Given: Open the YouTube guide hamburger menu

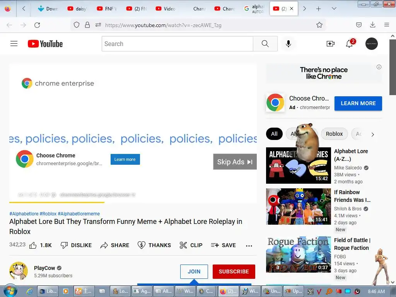Looking at the screenshot, I should 14,44.
